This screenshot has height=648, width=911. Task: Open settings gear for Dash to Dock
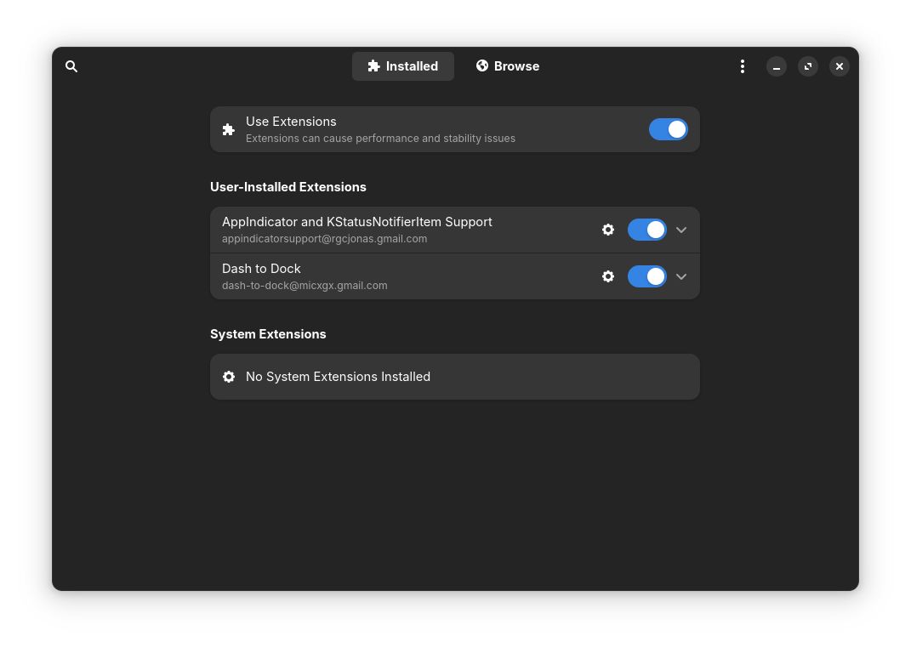pos(607,276)
